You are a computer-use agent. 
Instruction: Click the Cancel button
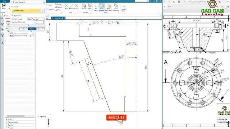tap(40, 29)
